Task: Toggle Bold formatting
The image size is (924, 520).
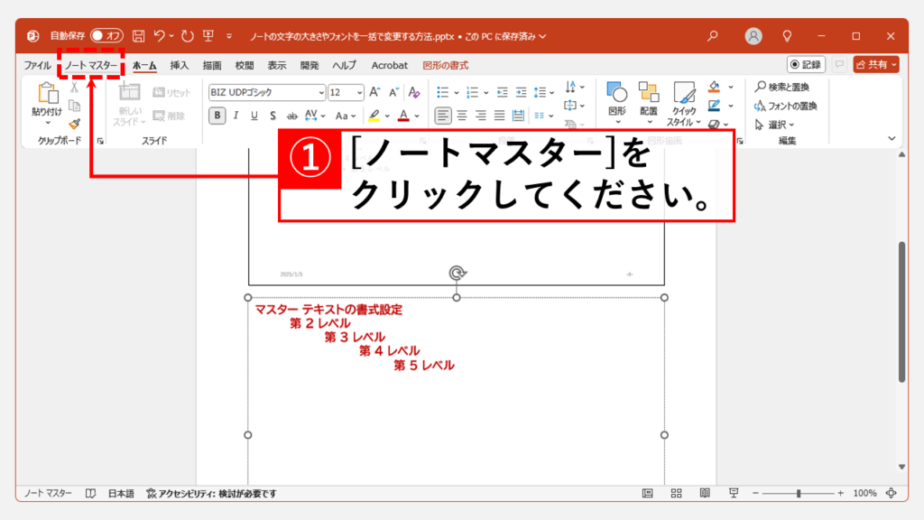Action: tap(217, 116)
